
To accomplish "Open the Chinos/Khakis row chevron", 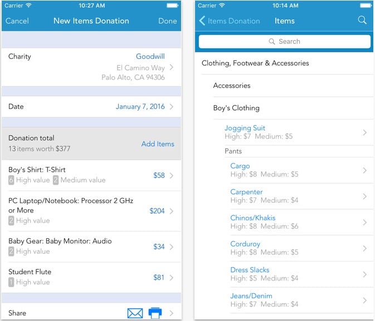I will pyautogui.click(x=364, y=223).
